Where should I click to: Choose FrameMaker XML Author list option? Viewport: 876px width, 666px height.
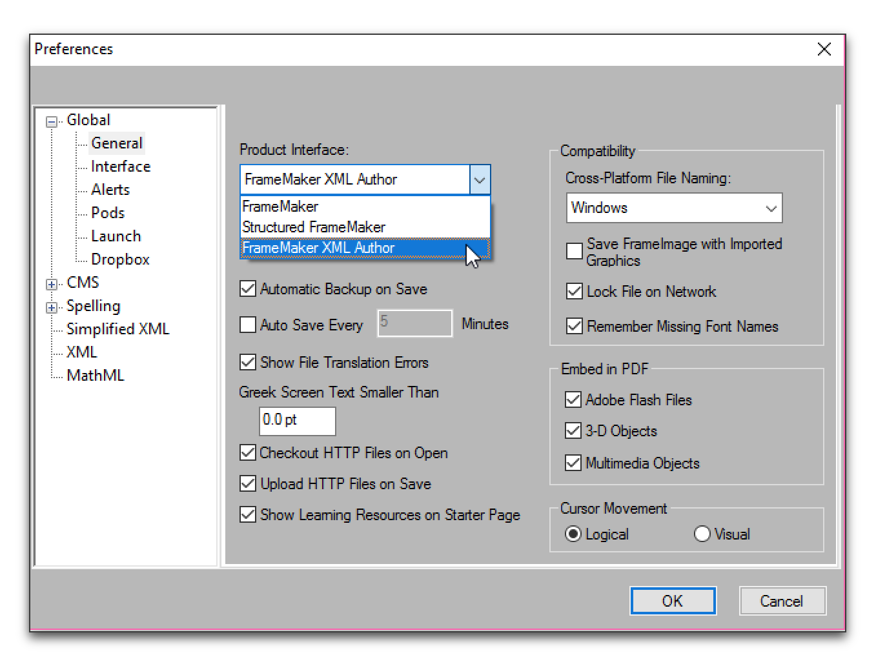365,248
